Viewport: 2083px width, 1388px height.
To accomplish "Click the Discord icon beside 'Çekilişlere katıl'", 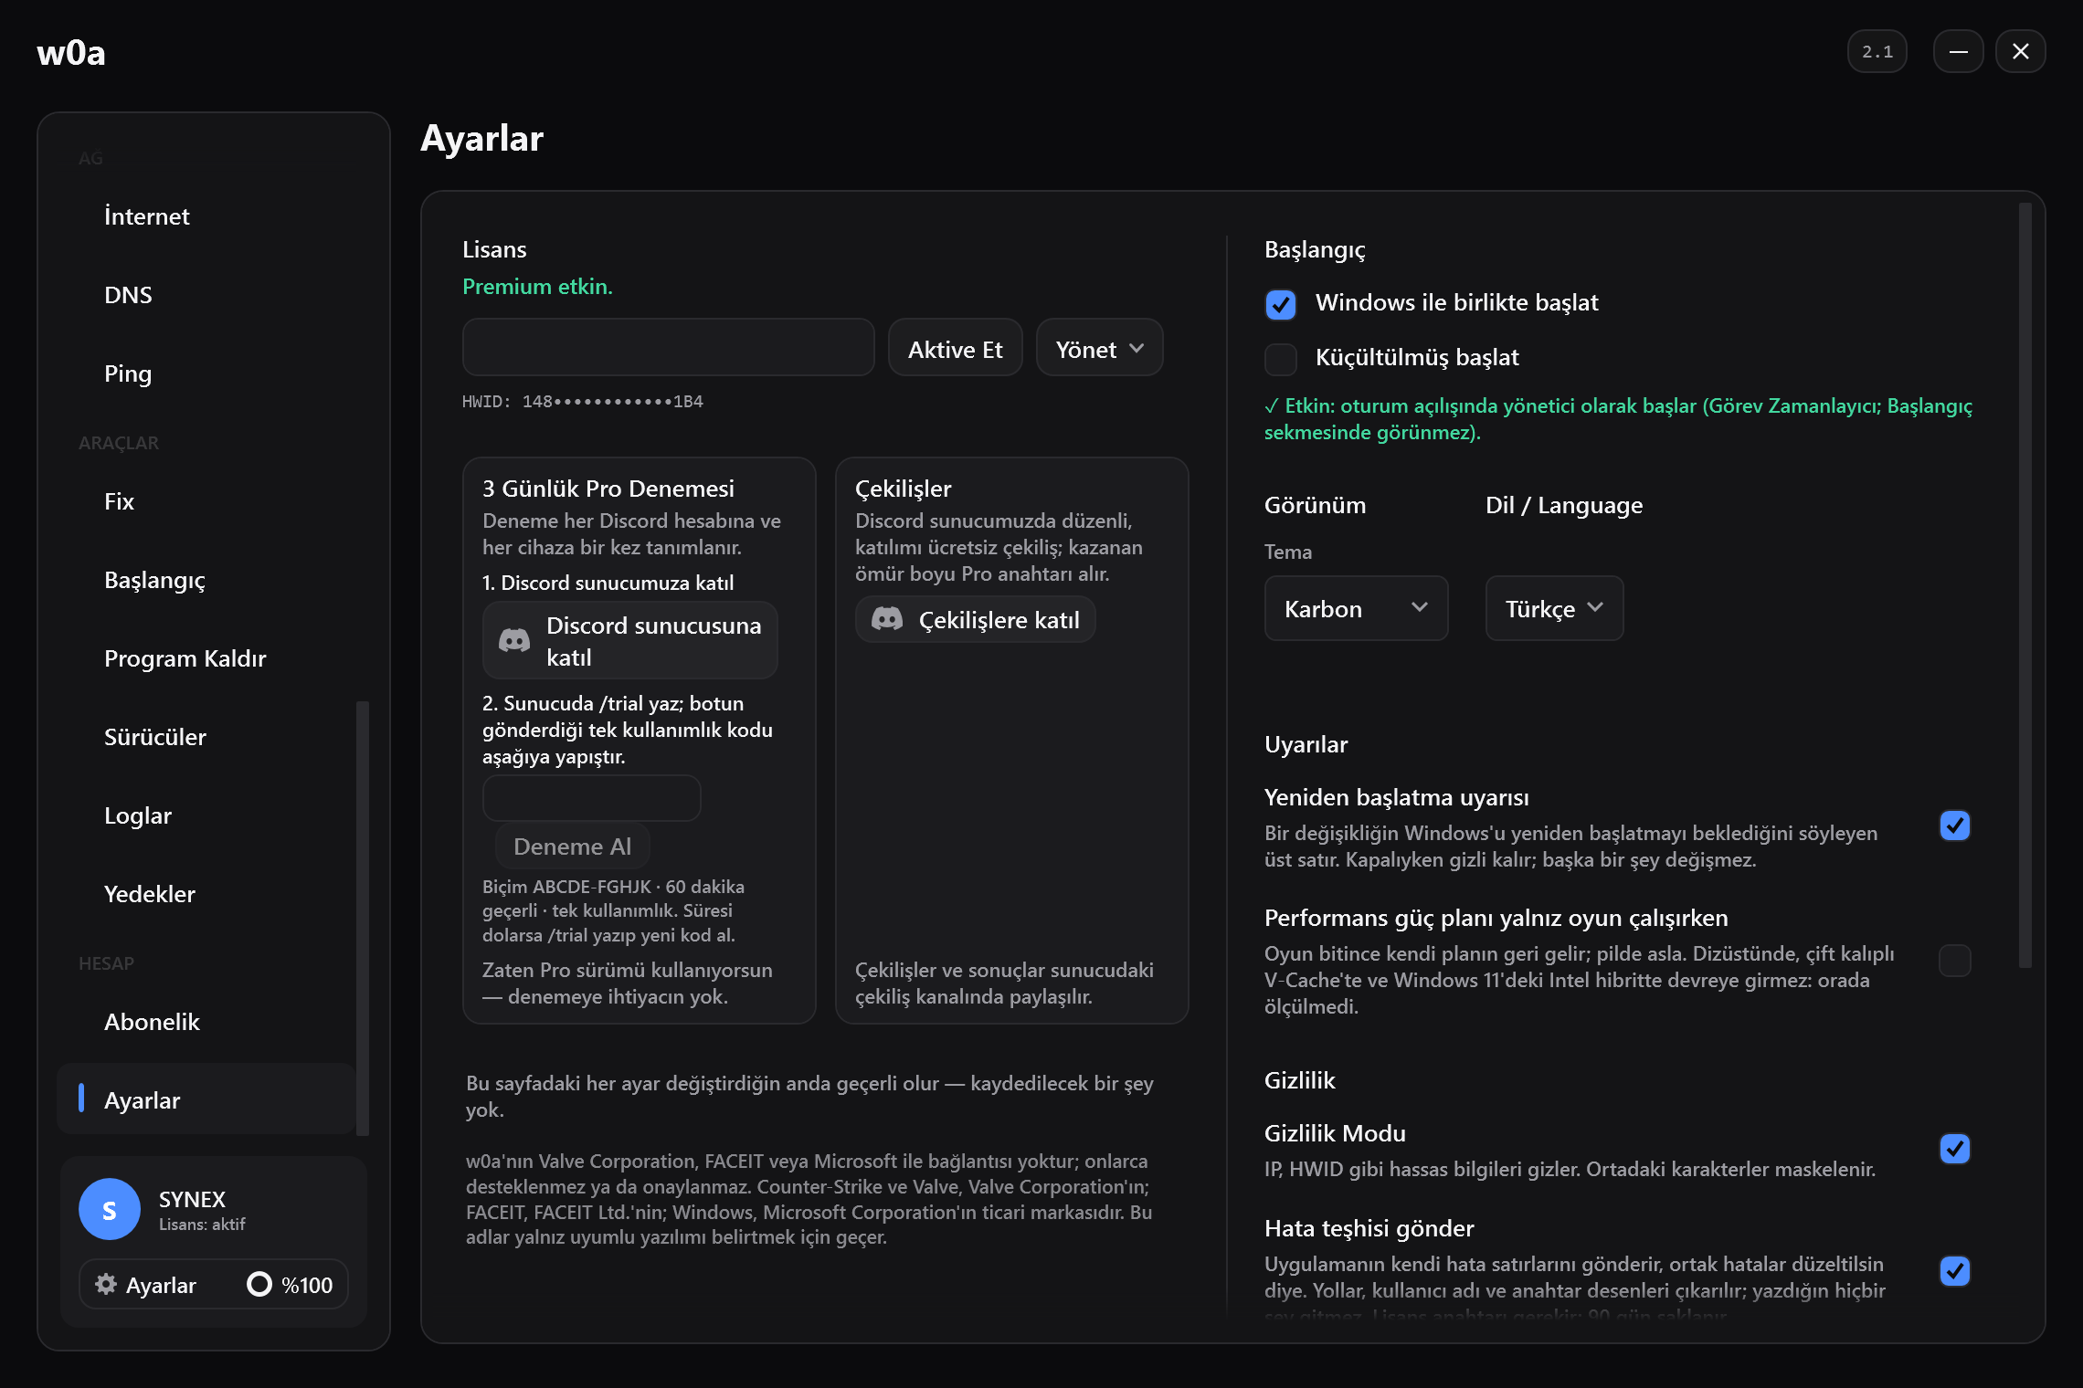I will coord(887,619).
